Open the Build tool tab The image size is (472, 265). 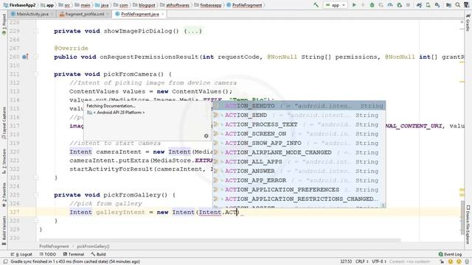coord(98,254)
